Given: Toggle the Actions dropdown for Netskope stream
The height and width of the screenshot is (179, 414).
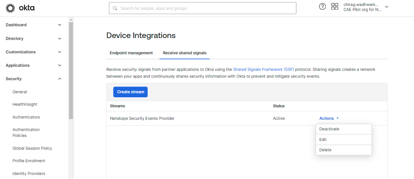Looking at the screenshot, I should pyautogui.click(x=329, y=118).
